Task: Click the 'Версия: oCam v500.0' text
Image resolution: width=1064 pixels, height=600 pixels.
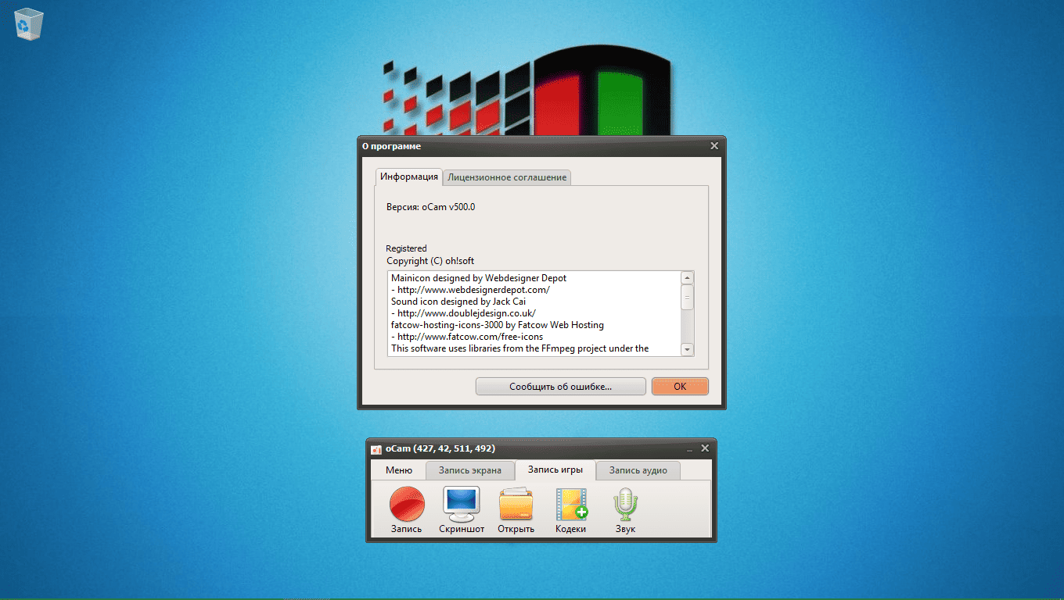Action: click(431, 207)
